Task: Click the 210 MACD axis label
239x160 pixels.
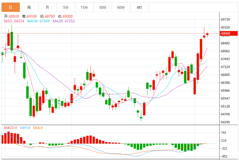Action: tap(223, 141)
